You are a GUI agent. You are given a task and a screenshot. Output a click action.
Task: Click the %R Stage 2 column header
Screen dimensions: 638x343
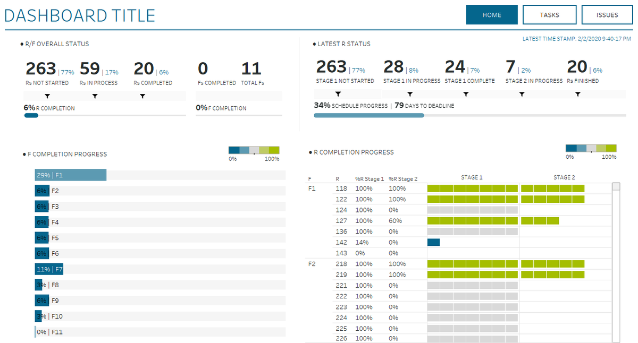[403, 179]
